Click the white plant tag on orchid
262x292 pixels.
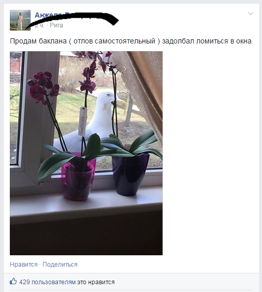click(82, 121)
